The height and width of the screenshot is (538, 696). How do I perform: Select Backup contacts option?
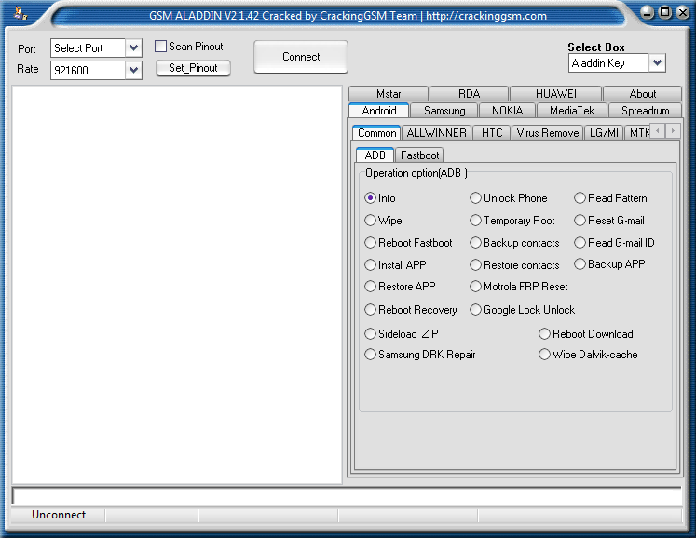click(514, 243)
